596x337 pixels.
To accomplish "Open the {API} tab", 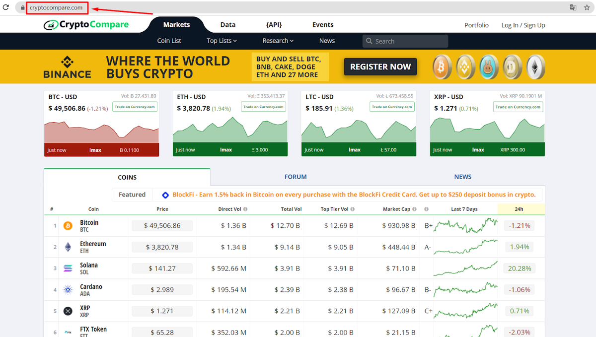I will (275, 25).
